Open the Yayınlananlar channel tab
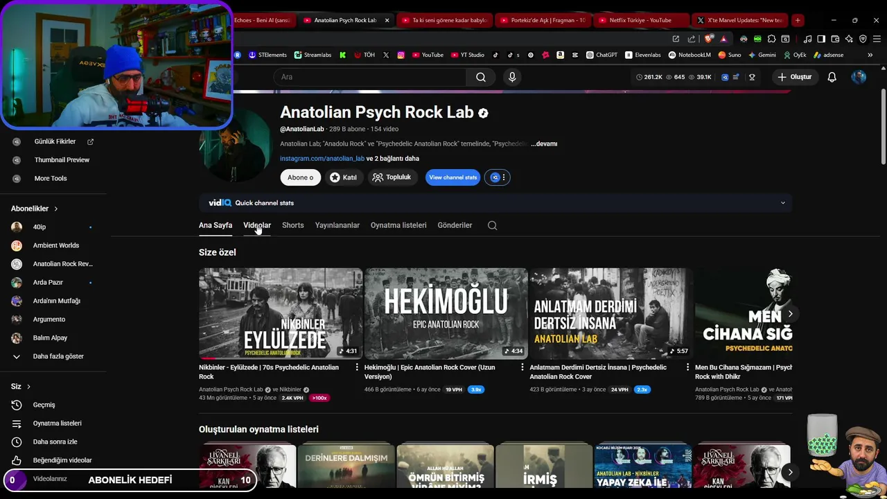Image resolution: width=887 pixels, height=499 pixels. tap(337, 225)
